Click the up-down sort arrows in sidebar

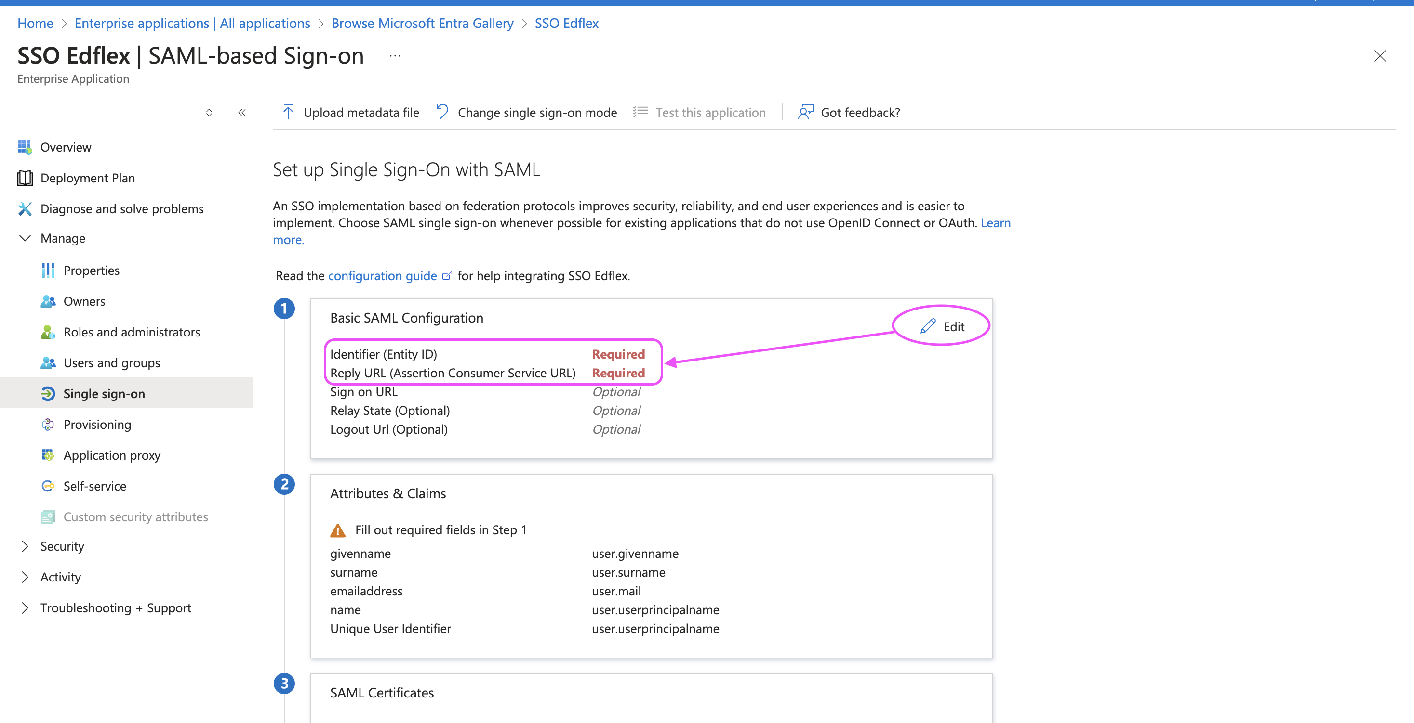click(209, 112)
